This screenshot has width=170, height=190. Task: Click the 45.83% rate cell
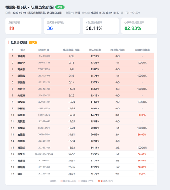pyautogui.click(x=95, y=122)
